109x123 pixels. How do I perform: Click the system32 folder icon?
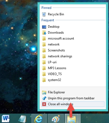(x=44, y=80)
